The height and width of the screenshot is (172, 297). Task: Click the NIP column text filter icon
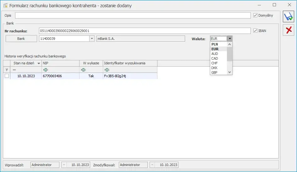coord(46,70)
